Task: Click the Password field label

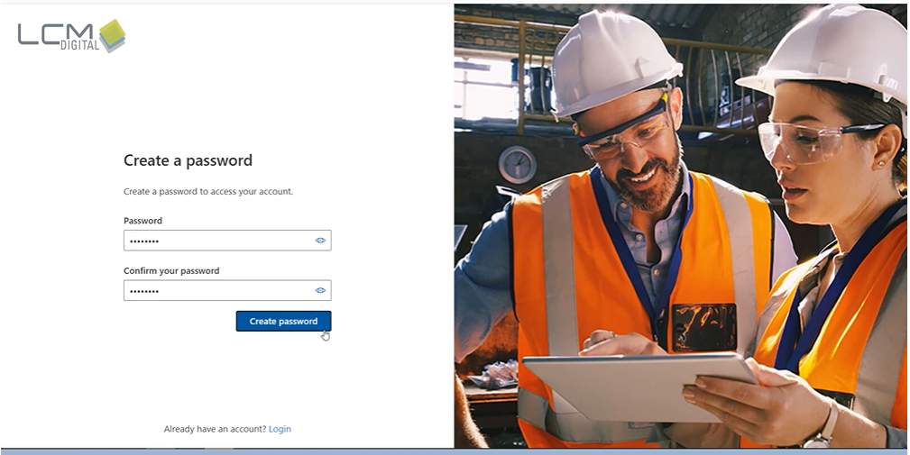Action: click(x=142, y=221)
